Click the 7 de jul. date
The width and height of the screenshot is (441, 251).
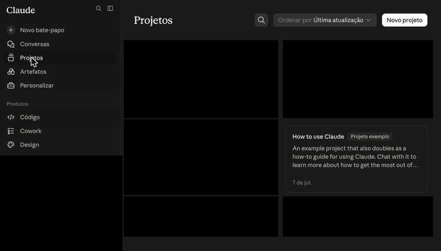click(x=302, y=183)
